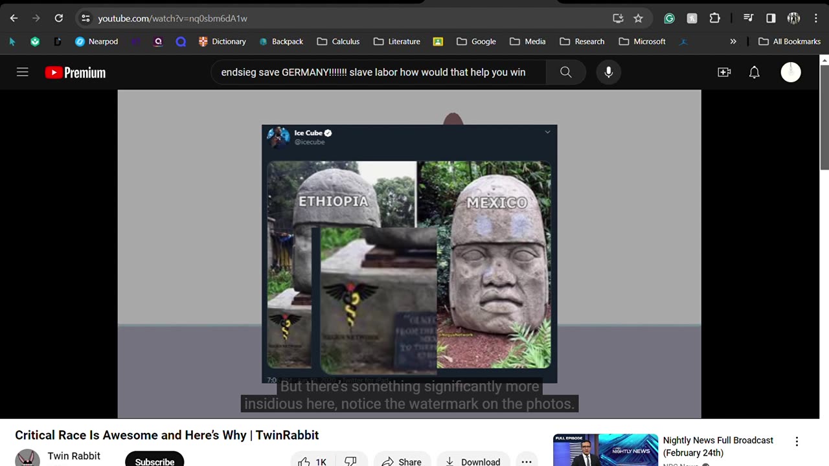Open the Dictionary bookmark
The width and height of the screenshot is (829, 466).
[x=222, y=41]
